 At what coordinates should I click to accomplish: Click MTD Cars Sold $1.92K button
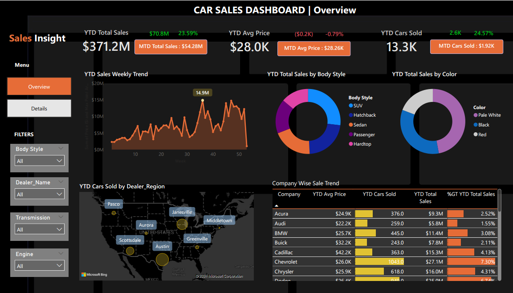(467, 46)
